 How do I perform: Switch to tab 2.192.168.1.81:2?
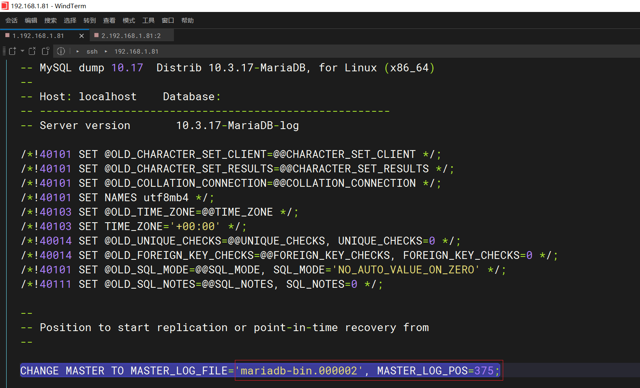pyautogui.click(x=131, y=36)
